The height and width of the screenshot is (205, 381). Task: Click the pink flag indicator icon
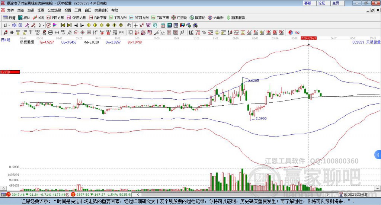click(x=55, y=25)
